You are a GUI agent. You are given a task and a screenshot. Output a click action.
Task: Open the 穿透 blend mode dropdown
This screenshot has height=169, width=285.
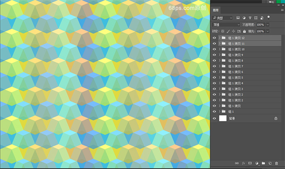[x=226, y=25]
